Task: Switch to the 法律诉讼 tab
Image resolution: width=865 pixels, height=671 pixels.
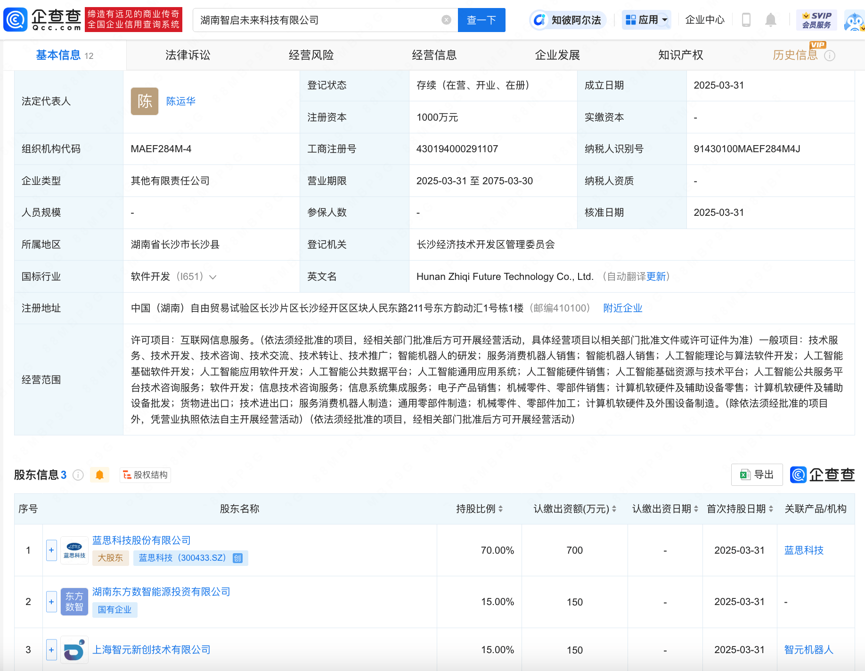Action: point(188,55)
